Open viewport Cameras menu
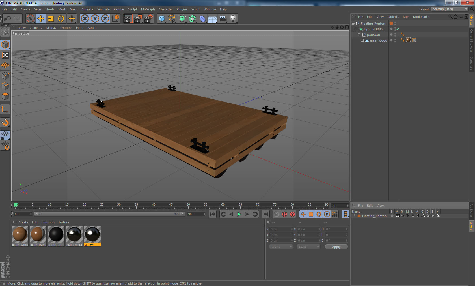Screen dimensions: 475x286 click(36, 28)
